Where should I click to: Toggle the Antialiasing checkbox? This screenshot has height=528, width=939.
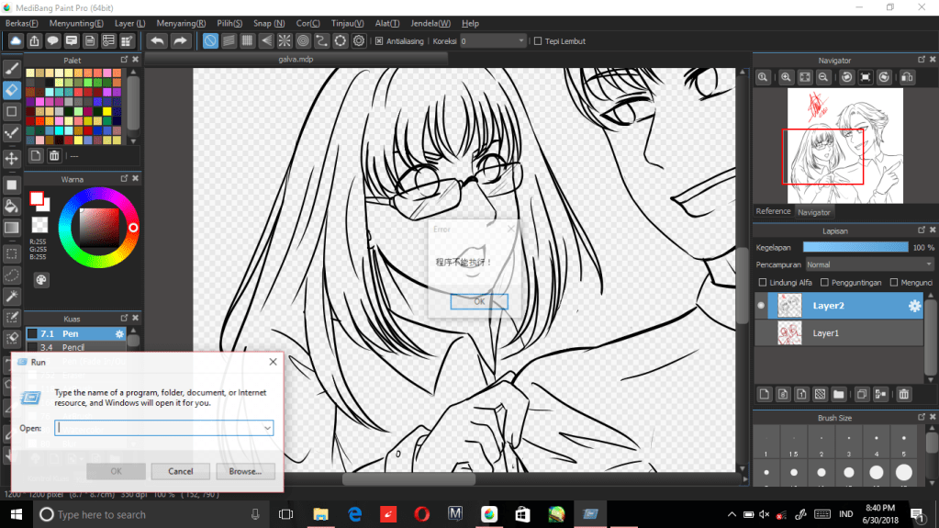(379, 41)
